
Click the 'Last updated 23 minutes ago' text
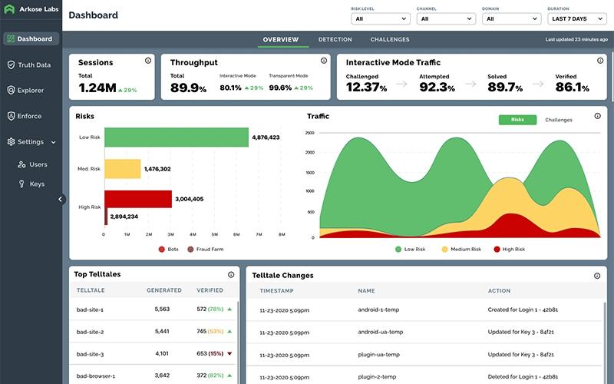pos(576,40)
